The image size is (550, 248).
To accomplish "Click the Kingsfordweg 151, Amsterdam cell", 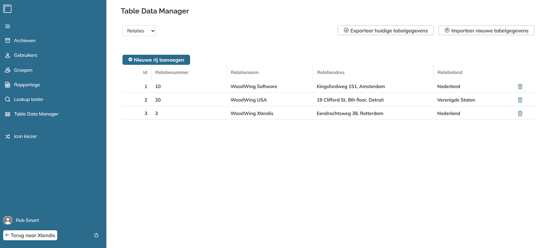I will click(x=351, y=87).
